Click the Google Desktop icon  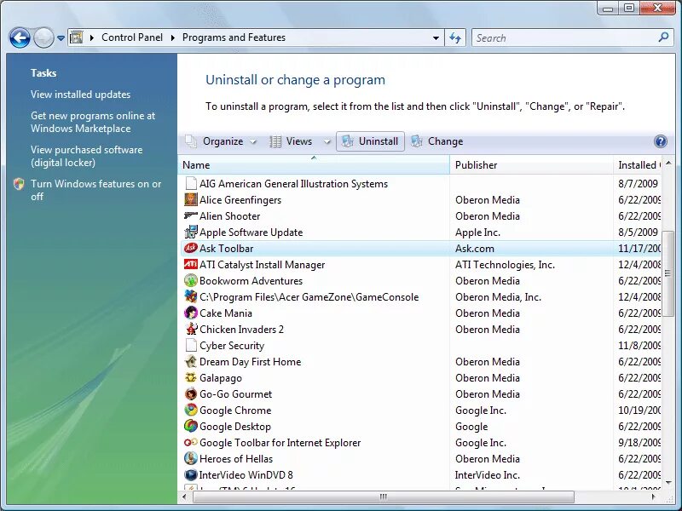(x=190, y=426)
